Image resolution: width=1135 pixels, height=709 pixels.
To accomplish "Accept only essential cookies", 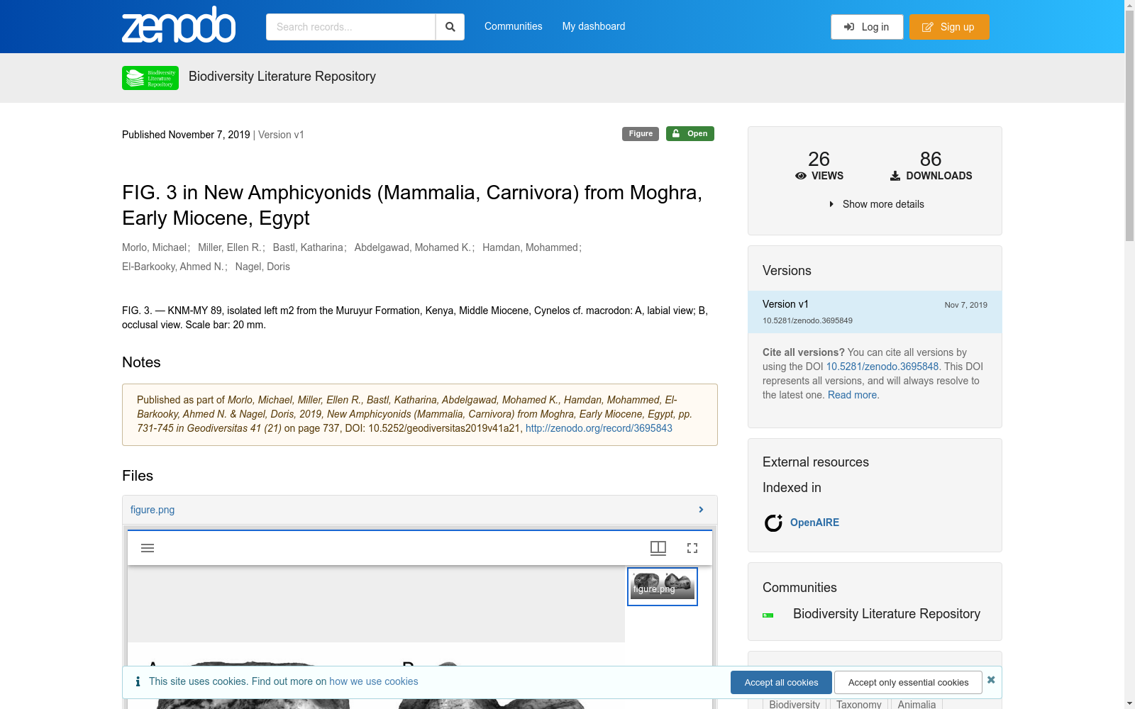I will coord(908,683).
